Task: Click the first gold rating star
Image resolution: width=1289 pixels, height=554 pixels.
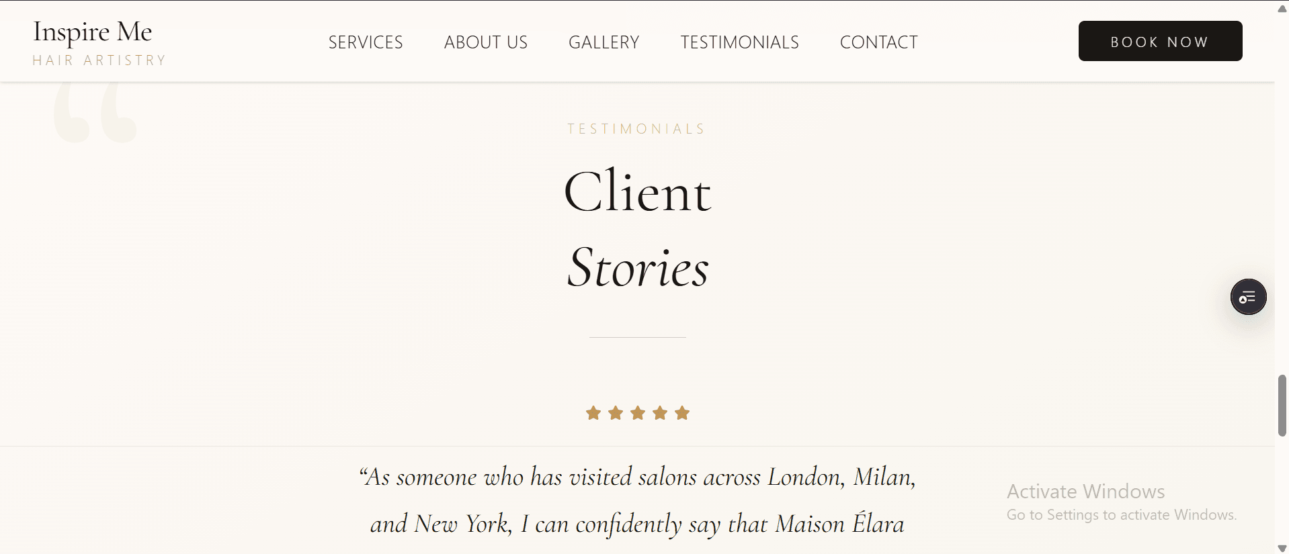Action: coord(593,413)
